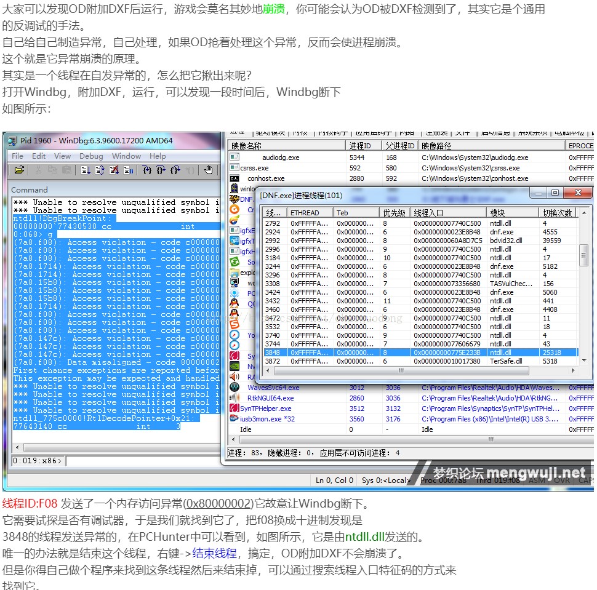Select thread 3308 TASVulChec row
The image size is (597, 590).
click(421, 284)
